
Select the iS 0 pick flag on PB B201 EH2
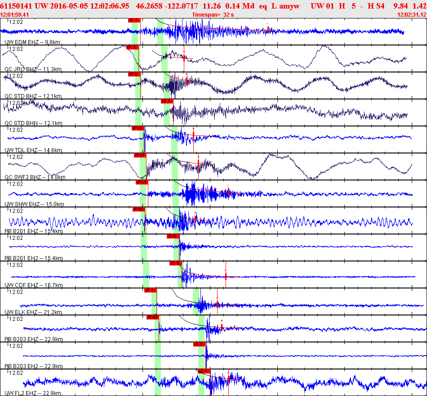(173, 236)
